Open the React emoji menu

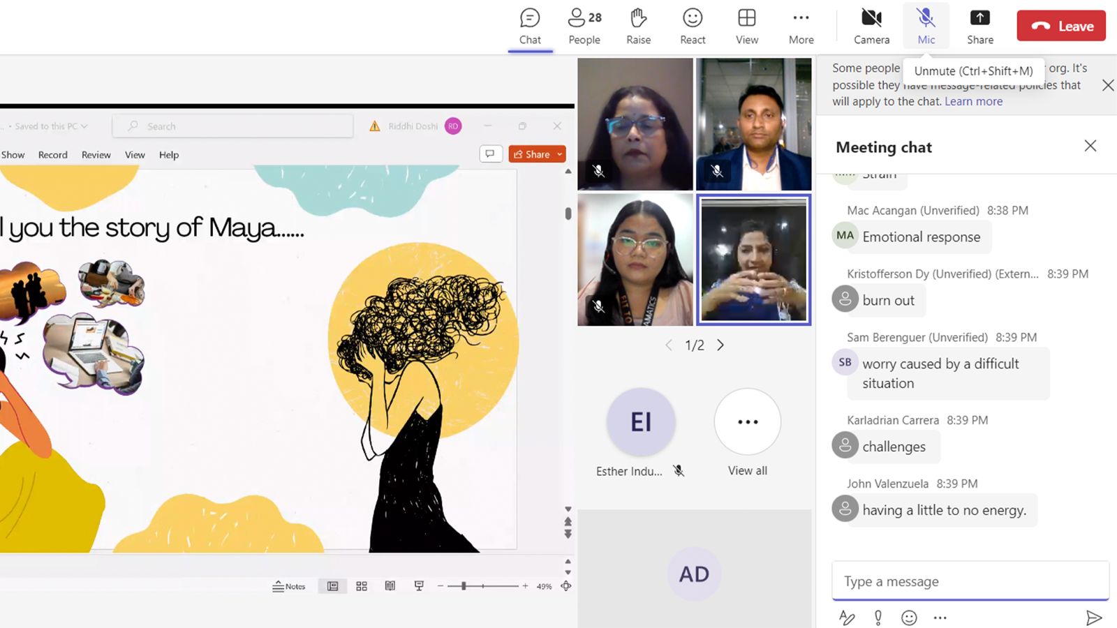(x=693, y=26)
